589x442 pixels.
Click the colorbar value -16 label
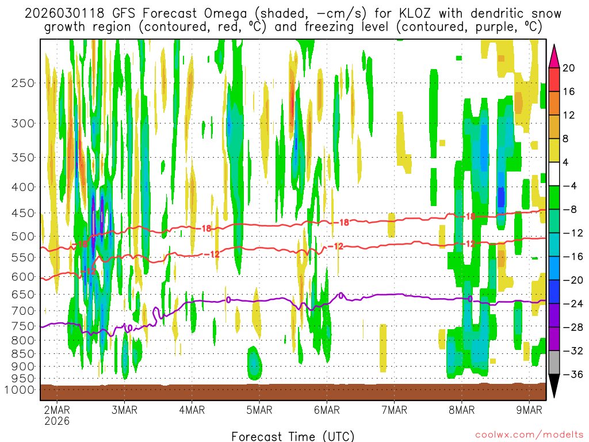pos(572,256)
